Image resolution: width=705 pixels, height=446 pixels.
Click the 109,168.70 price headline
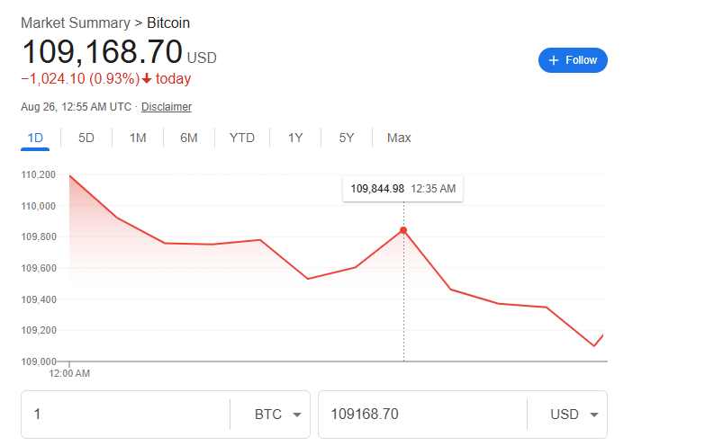pyautogui.click(x=102, y=51)
